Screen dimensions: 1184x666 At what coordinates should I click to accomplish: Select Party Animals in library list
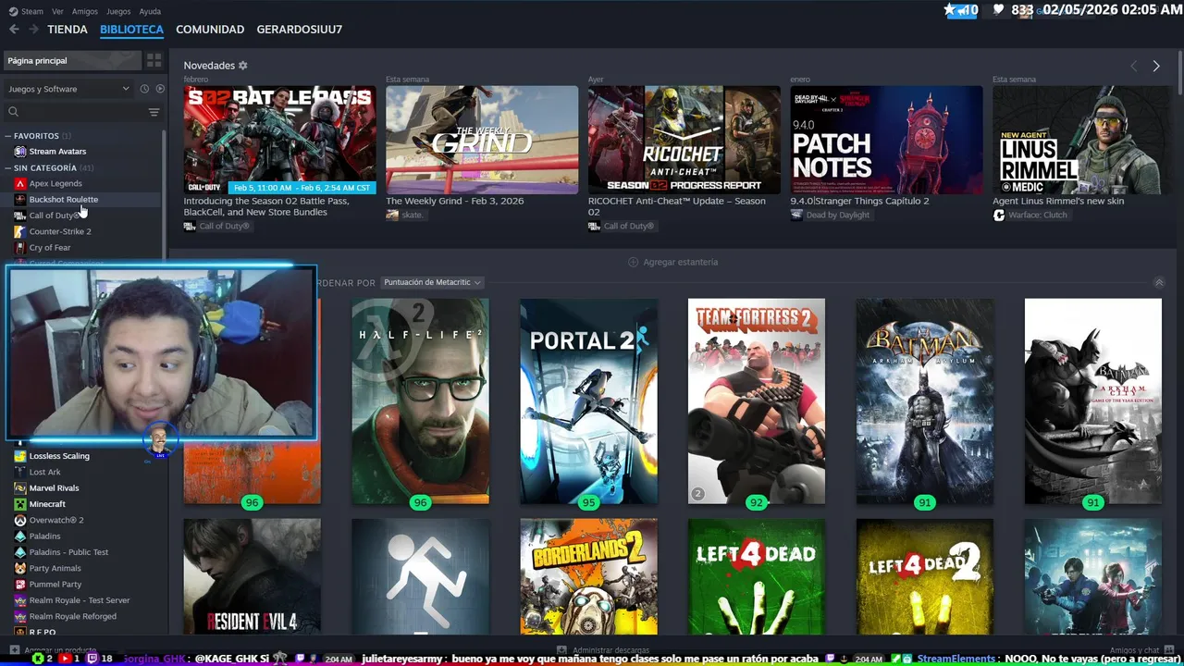tap(55, 568)
